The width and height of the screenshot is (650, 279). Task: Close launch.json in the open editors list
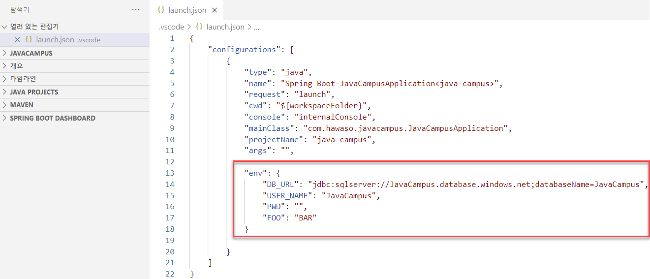click(x=17, y=40)
